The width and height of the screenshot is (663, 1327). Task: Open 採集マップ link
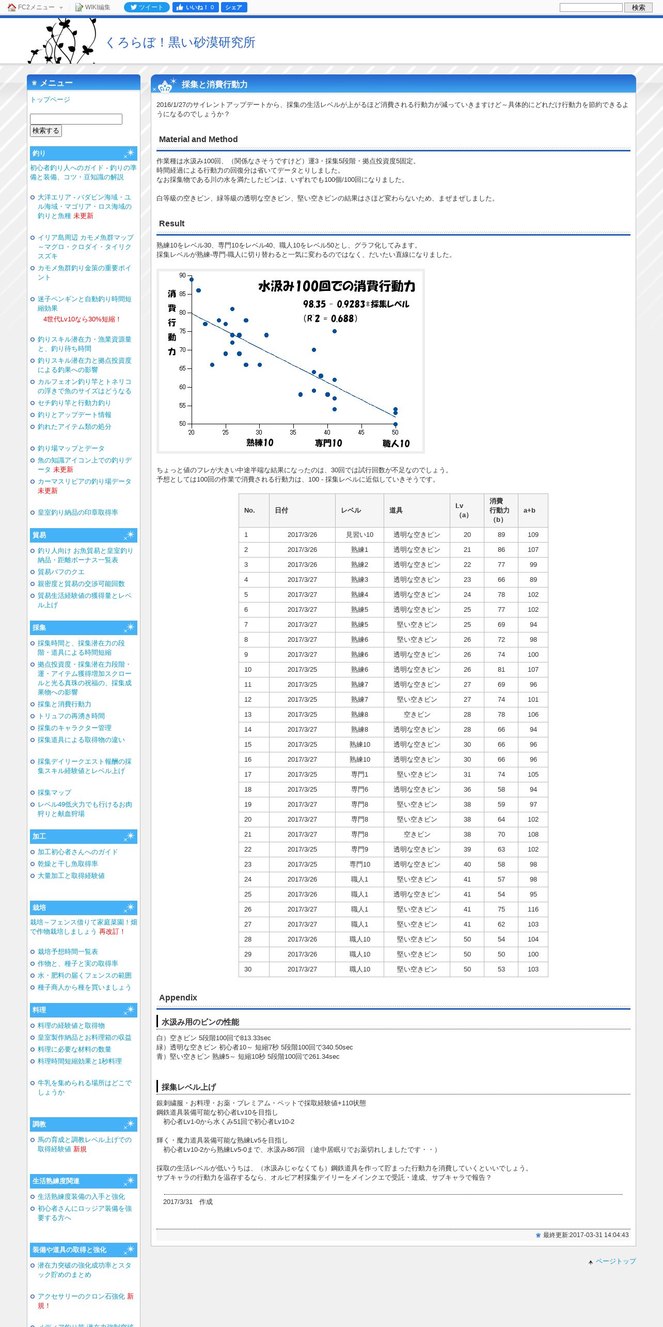point(54,792)
